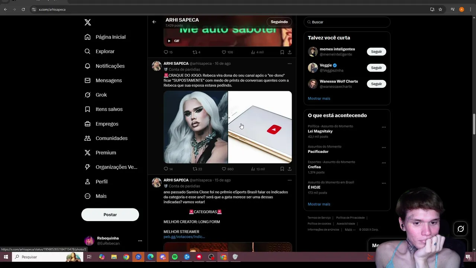
Task: Open replies on the GIF post (15)
Action: click(168, 52)
